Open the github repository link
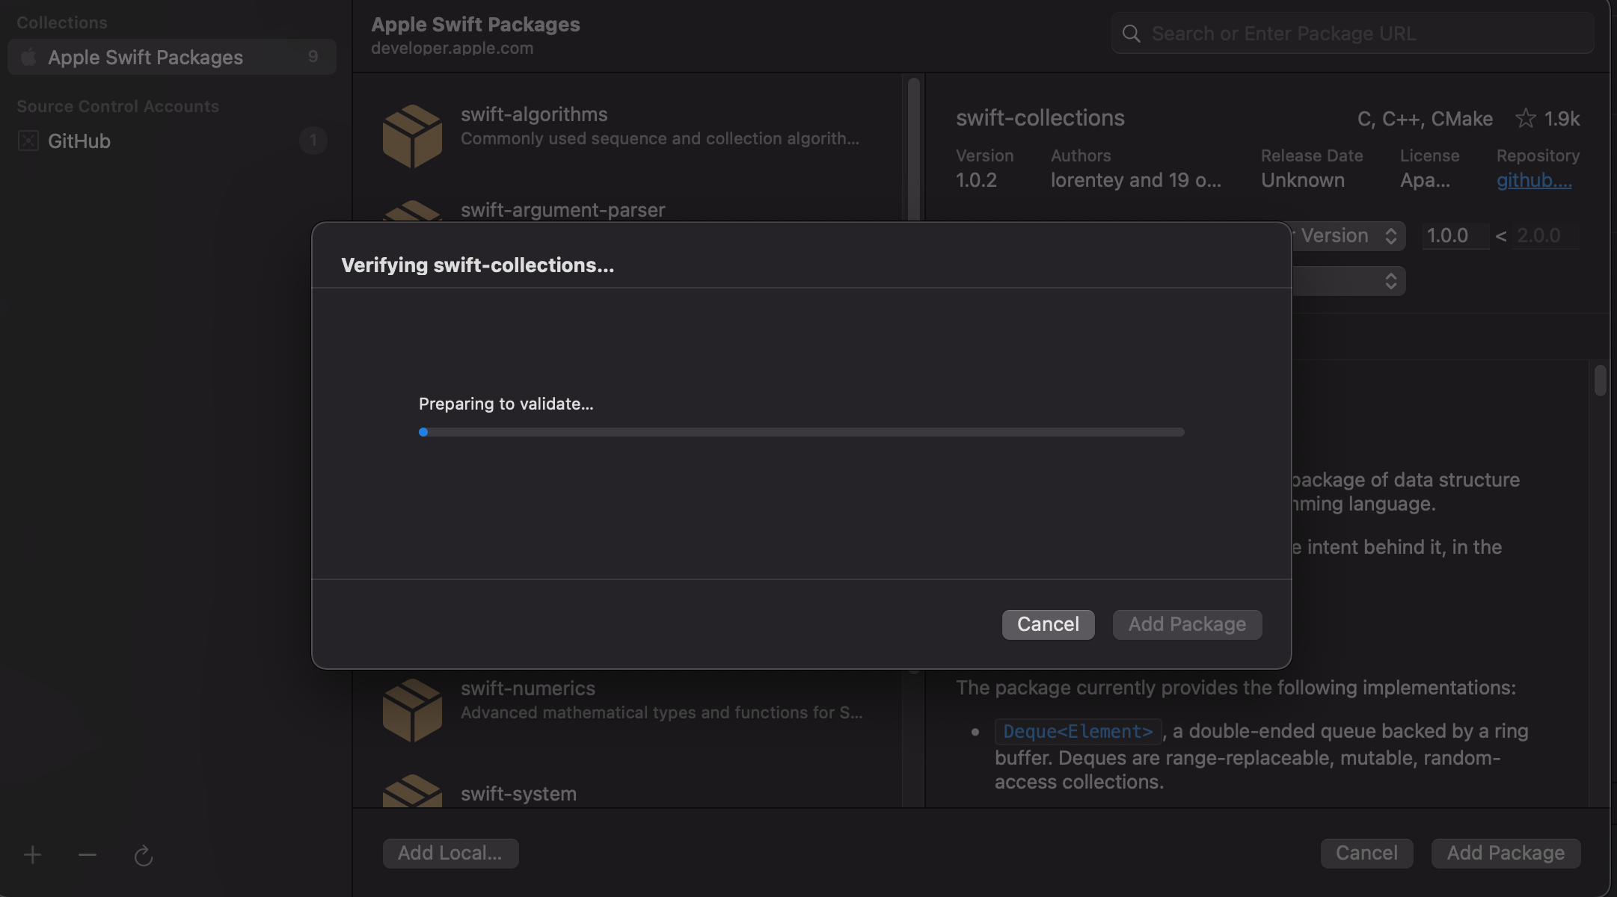The image size is (1617, 897). tap(1533, 180)
